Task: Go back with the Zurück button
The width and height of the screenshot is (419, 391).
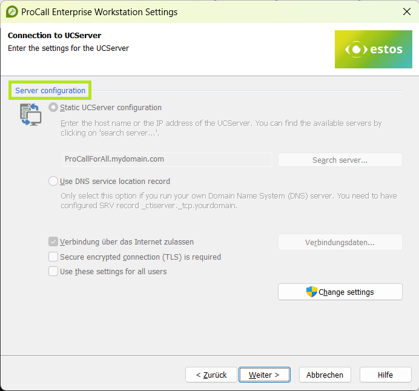Action: coord(211,375)
